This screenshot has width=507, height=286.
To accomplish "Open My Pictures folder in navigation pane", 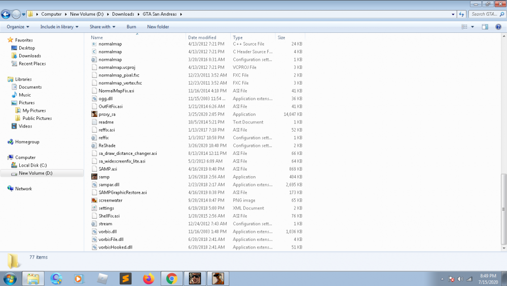I will 34,110.
